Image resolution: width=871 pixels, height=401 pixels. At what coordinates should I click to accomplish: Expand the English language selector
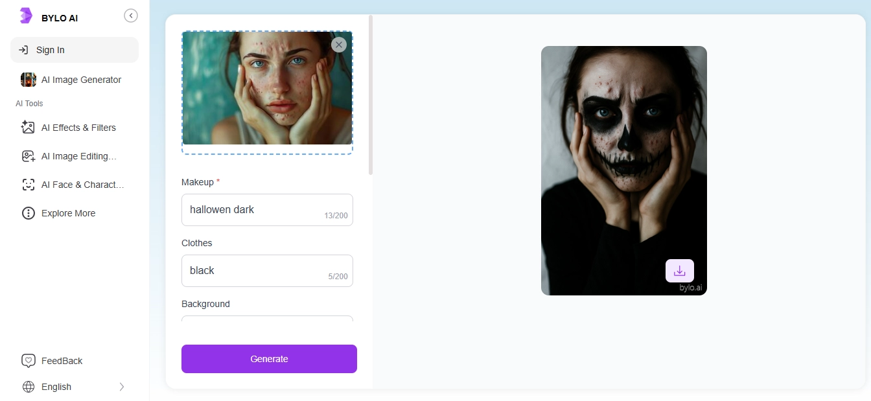point(122,387)
